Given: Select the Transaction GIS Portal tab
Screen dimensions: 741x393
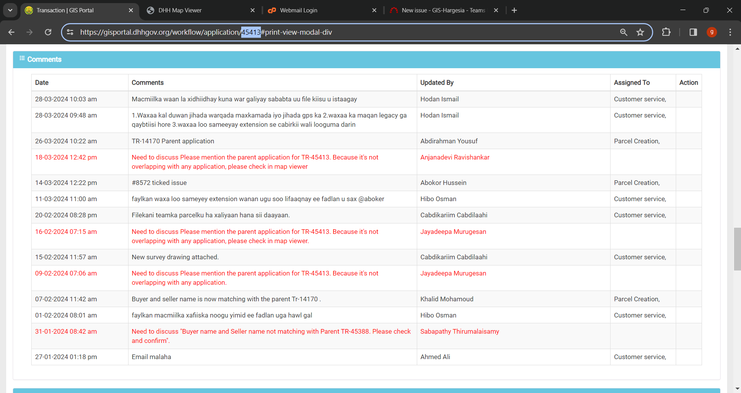Looking at the screenshot, I should (79, 10).
